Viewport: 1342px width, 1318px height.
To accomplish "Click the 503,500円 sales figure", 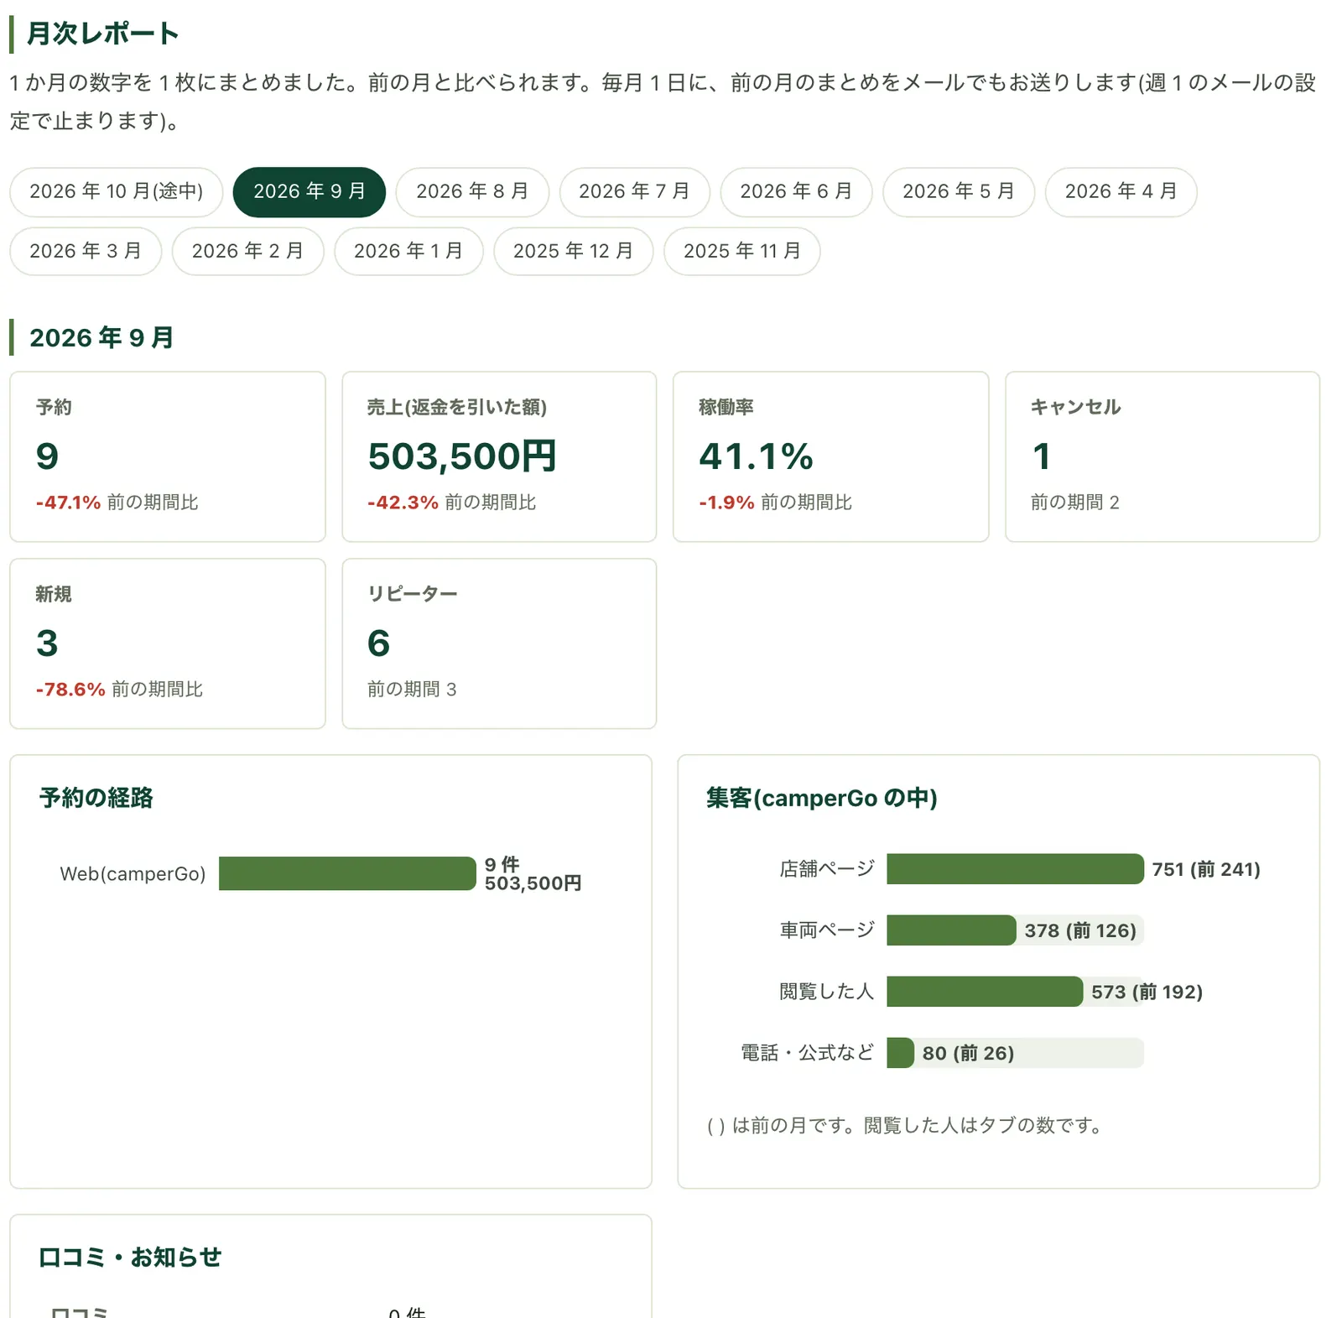I will 462,456.
